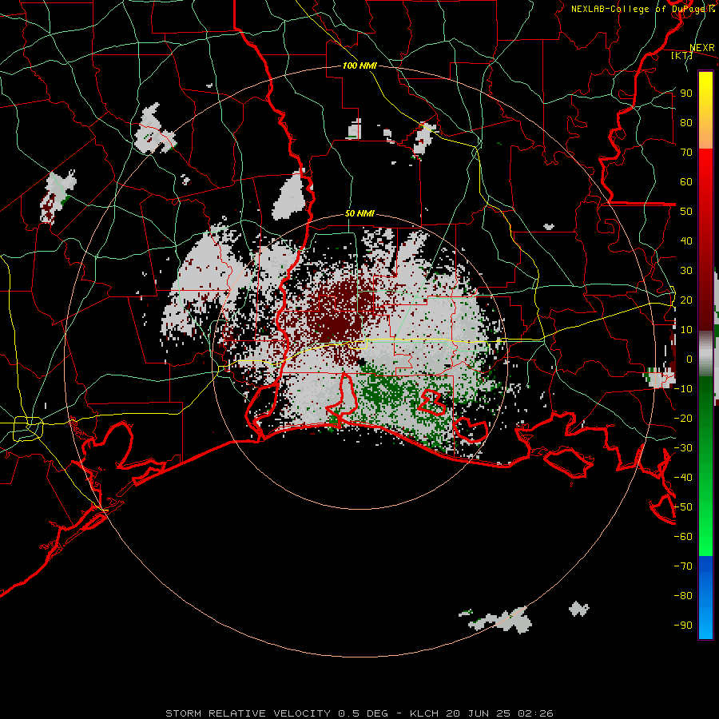Viewport: 719px width, 719px height.
Task: Click the -20 knot scale label
Action: (x=684, y=418)
